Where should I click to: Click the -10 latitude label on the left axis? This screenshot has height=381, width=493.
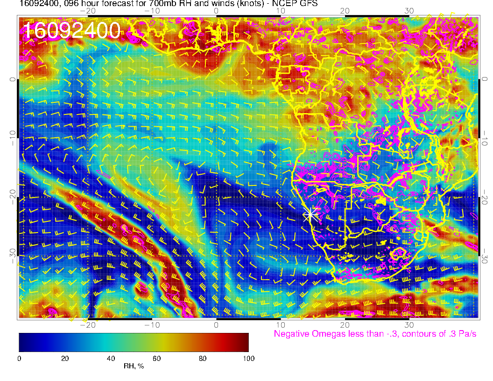[x=13, y=138]
